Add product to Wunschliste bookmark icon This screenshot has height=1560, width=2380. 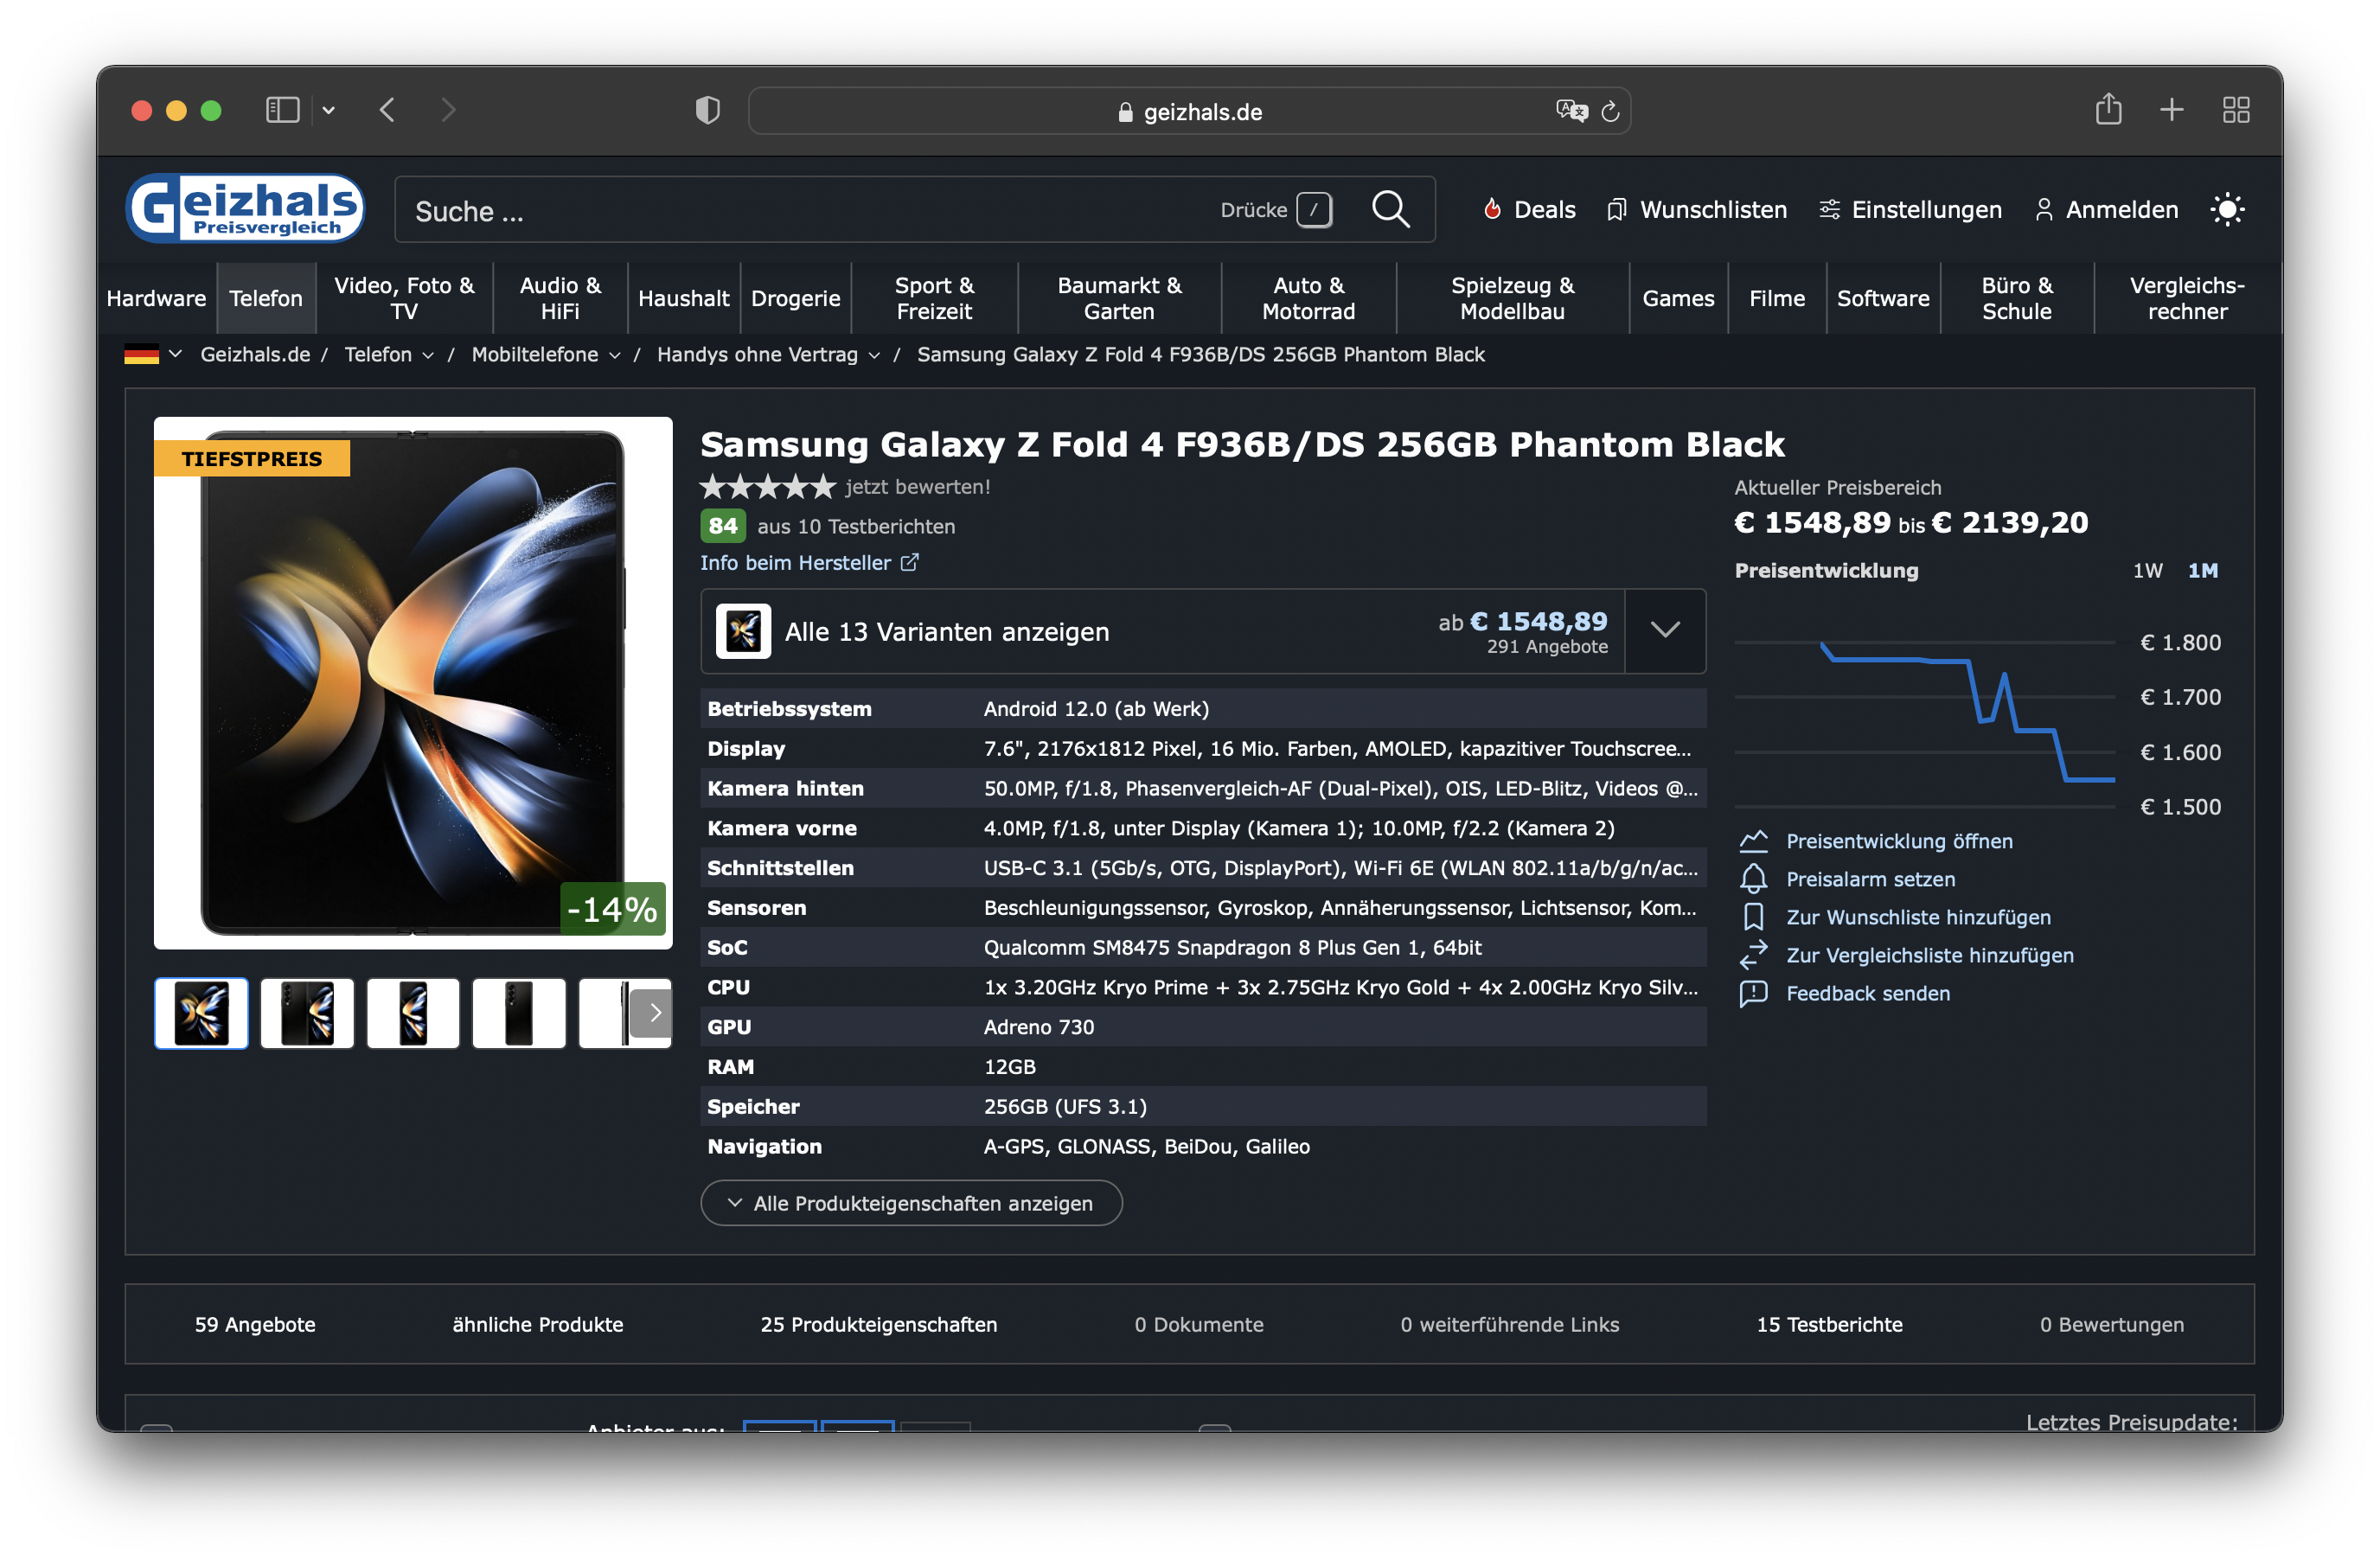(x=1753, y=917)
